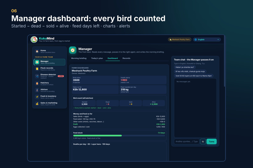
Task: Click the globe icon in language selector
Action: coord(196,39)
